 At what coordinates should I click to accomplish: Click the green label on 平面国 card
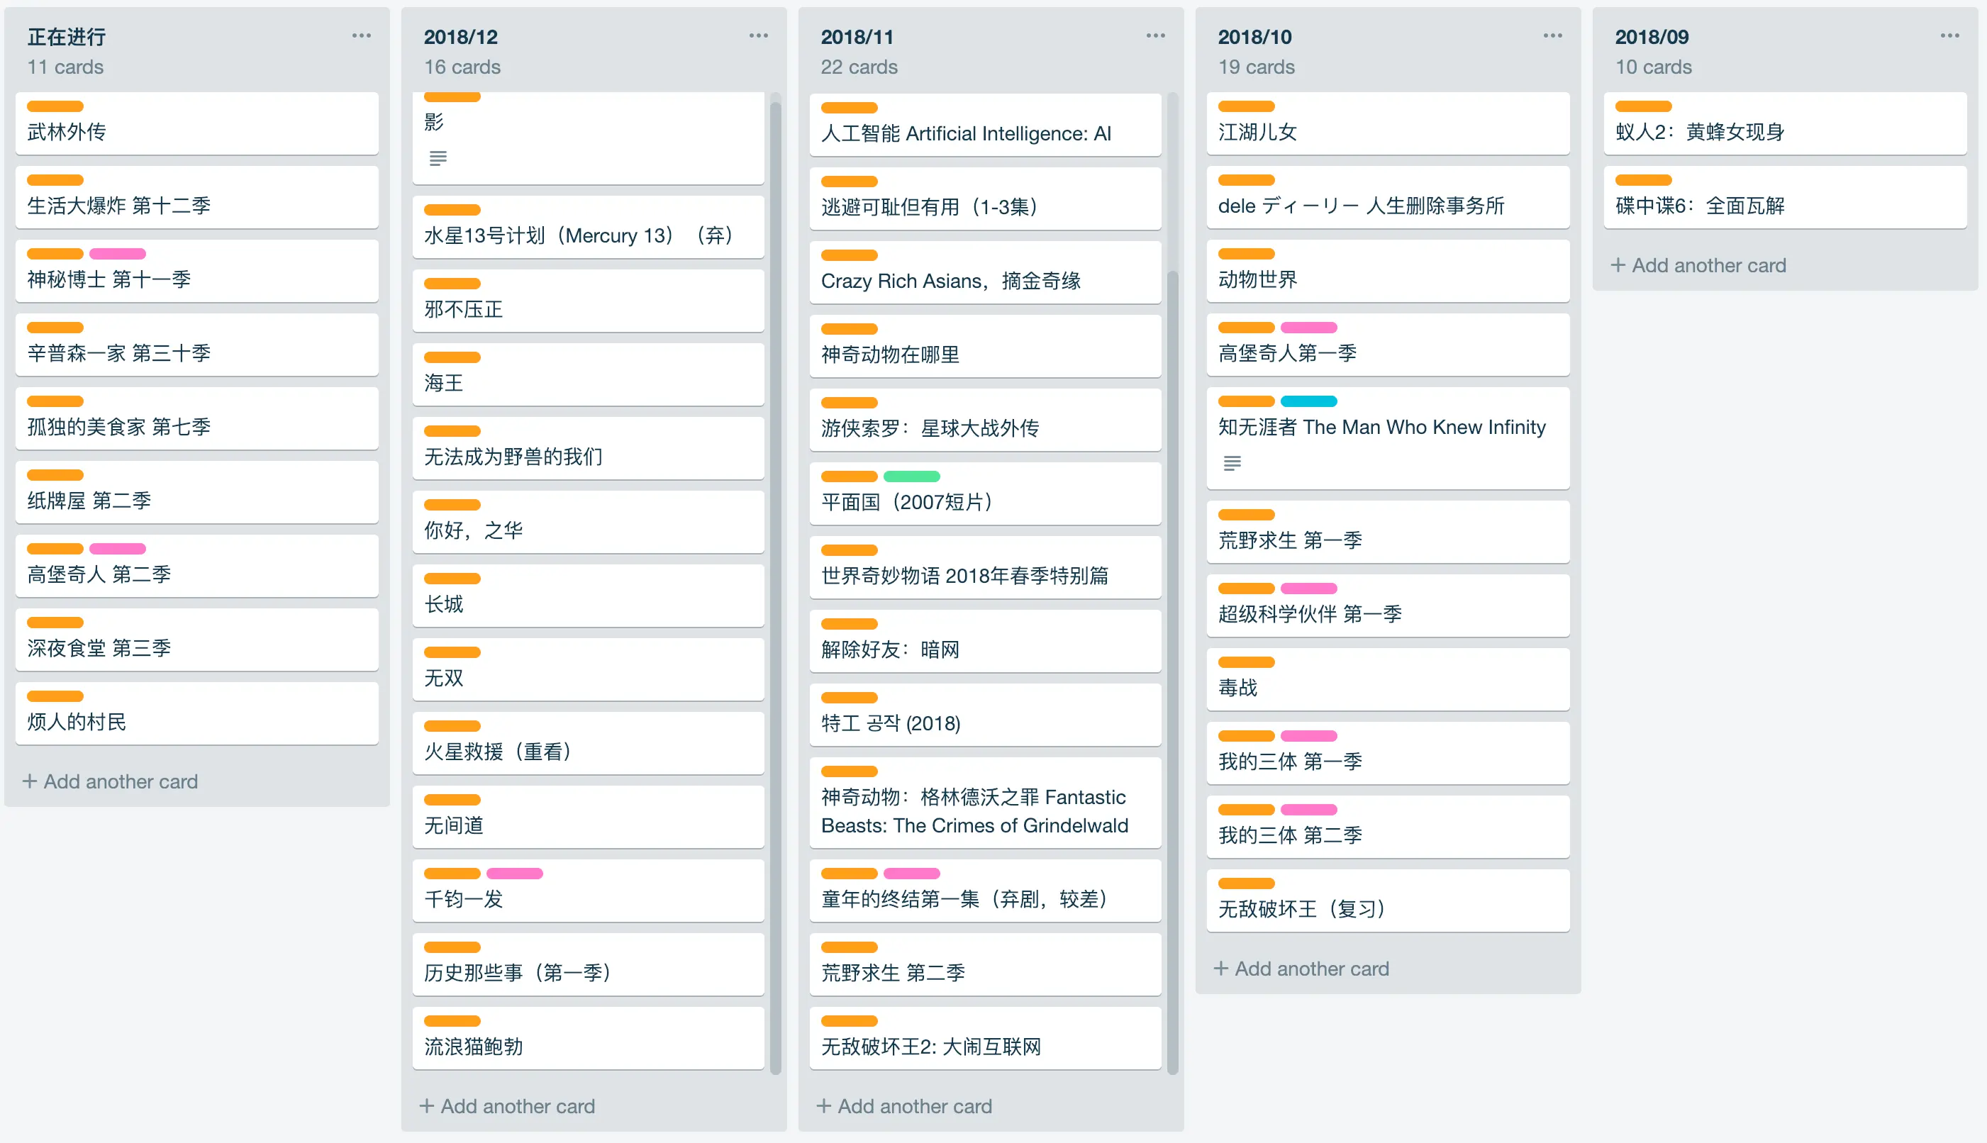[911, 476]
